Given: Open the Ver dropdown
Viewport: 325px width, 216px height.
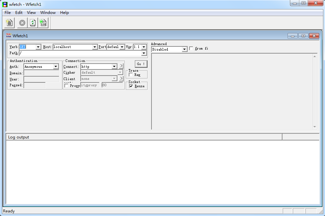Looking at the screenshot, I should [144, 47].
